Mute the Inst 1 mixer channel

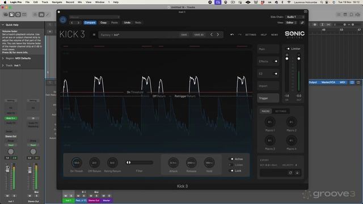point(7,195)
